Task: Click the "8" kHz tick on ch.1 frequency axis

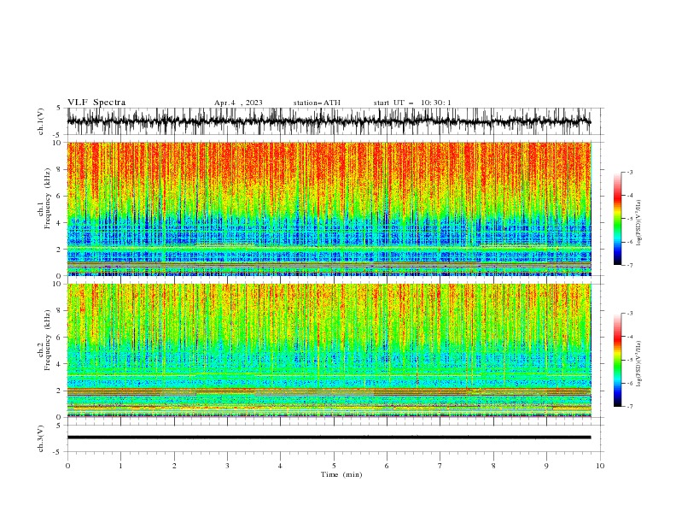Action: click(59, 169)
